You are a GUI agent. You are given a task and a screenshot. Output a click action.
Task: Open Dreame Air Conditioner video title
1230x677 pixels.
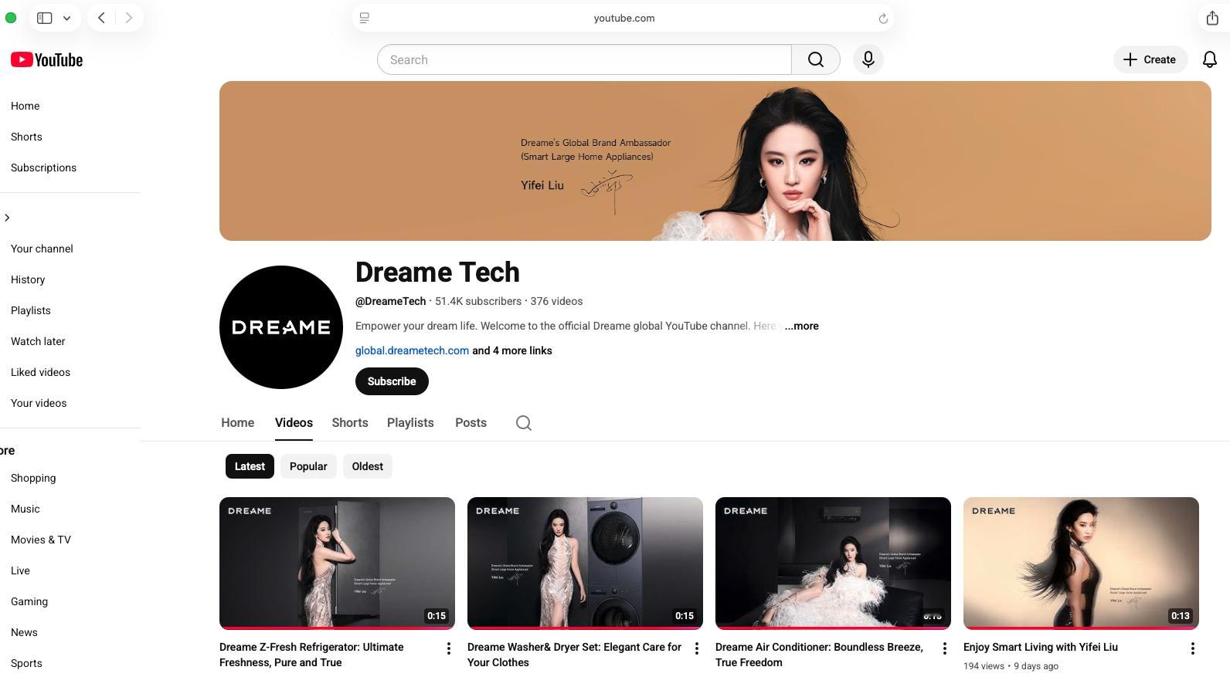[x=819, y=655]
